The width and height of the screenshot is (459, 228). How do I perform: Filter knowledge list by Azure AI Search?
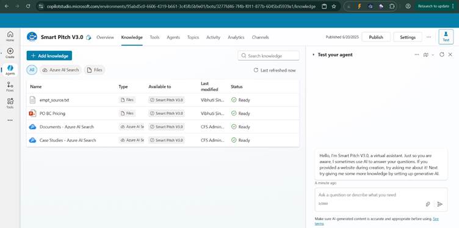click(x=60, y=70)
